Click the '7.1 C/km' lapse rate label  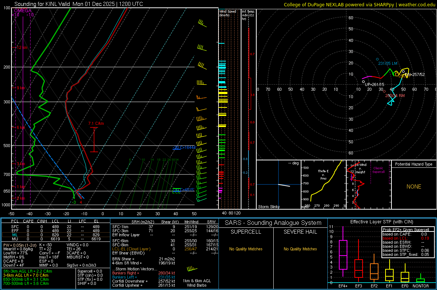(96, 123)
